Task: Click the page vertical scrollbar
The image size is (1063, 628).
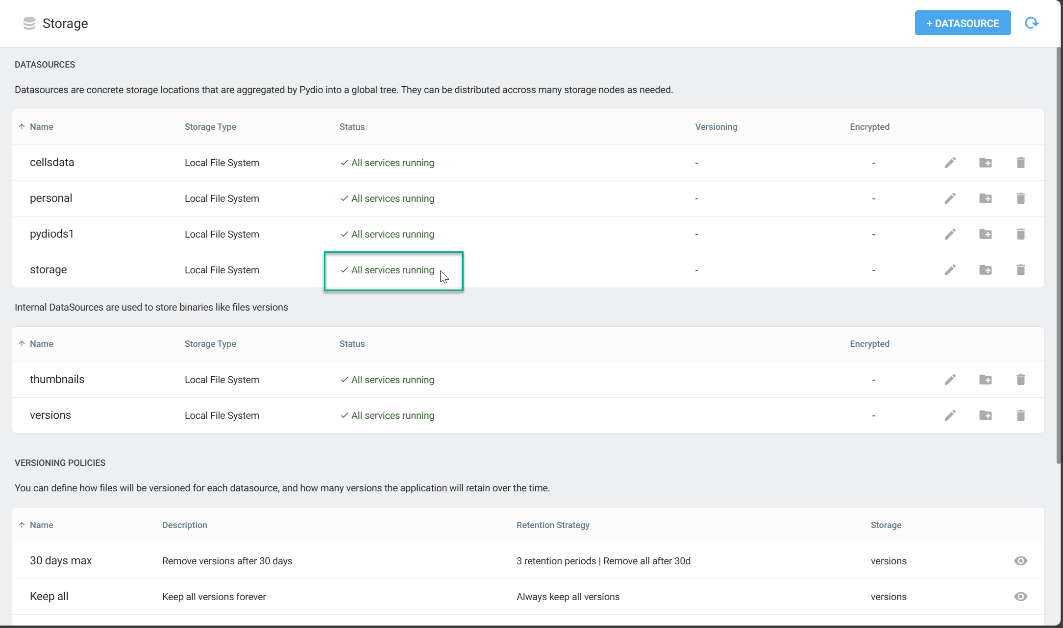Action: point(1059,255)
